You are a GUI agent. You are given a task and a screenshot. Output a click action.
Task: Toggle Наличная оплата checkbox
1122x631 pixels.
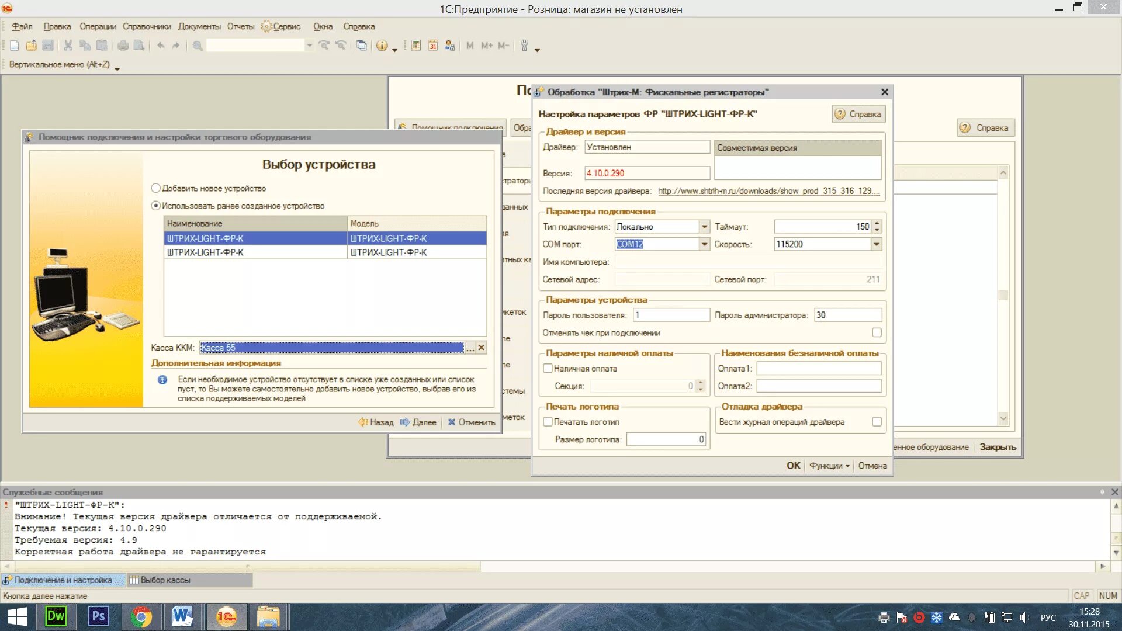tap(548, 368)
